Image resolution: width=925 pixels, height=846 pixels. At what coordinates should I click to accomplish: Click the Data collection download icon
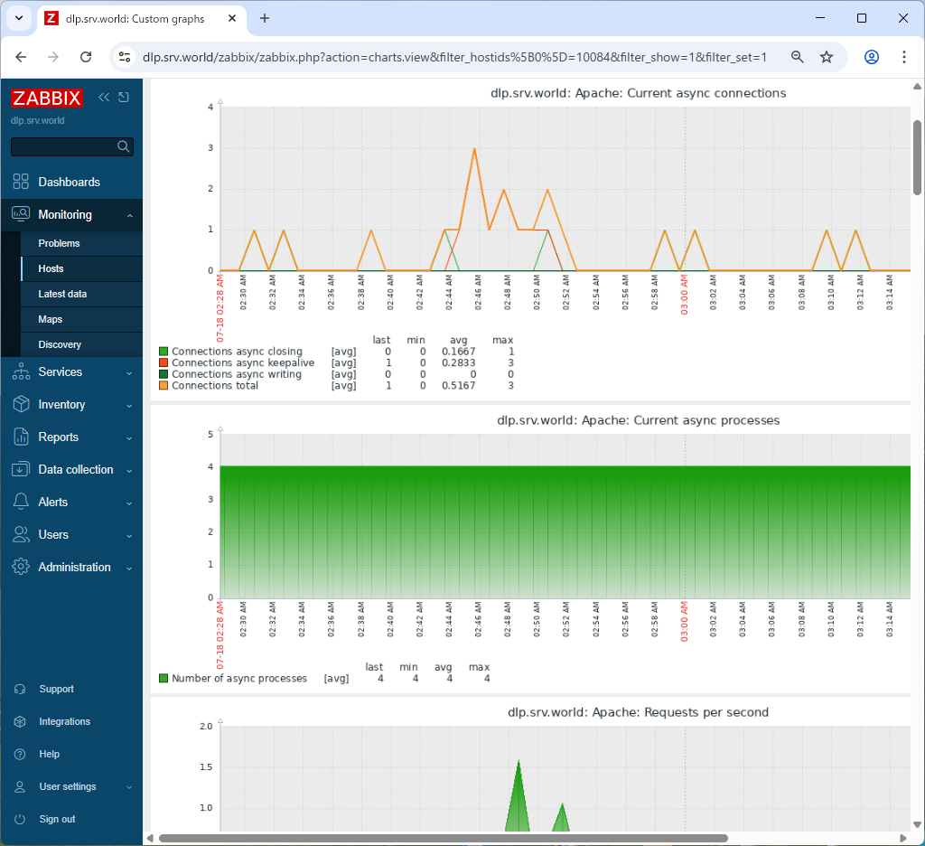point(21,469)
